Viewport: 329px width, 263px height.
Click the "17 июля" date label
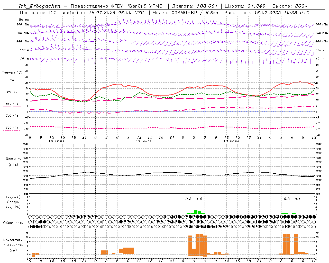pos(144,141)
